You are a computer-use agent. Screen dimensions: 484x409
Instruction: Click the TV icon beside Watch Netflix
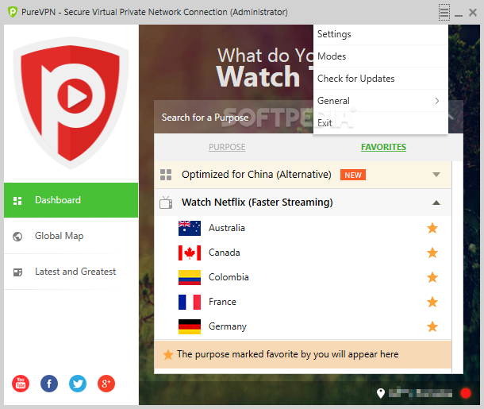click(166, 203)
